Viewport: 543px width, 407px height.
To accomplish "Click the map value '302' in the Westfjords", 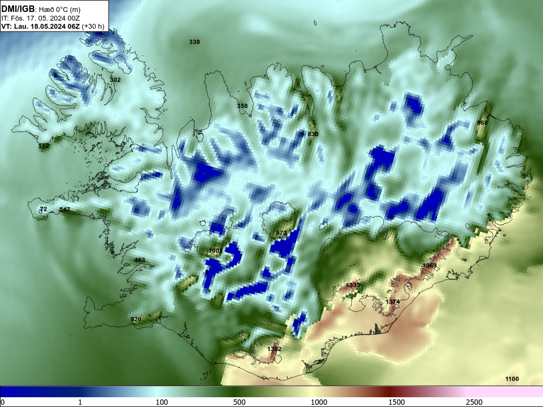I will [115, 80].
